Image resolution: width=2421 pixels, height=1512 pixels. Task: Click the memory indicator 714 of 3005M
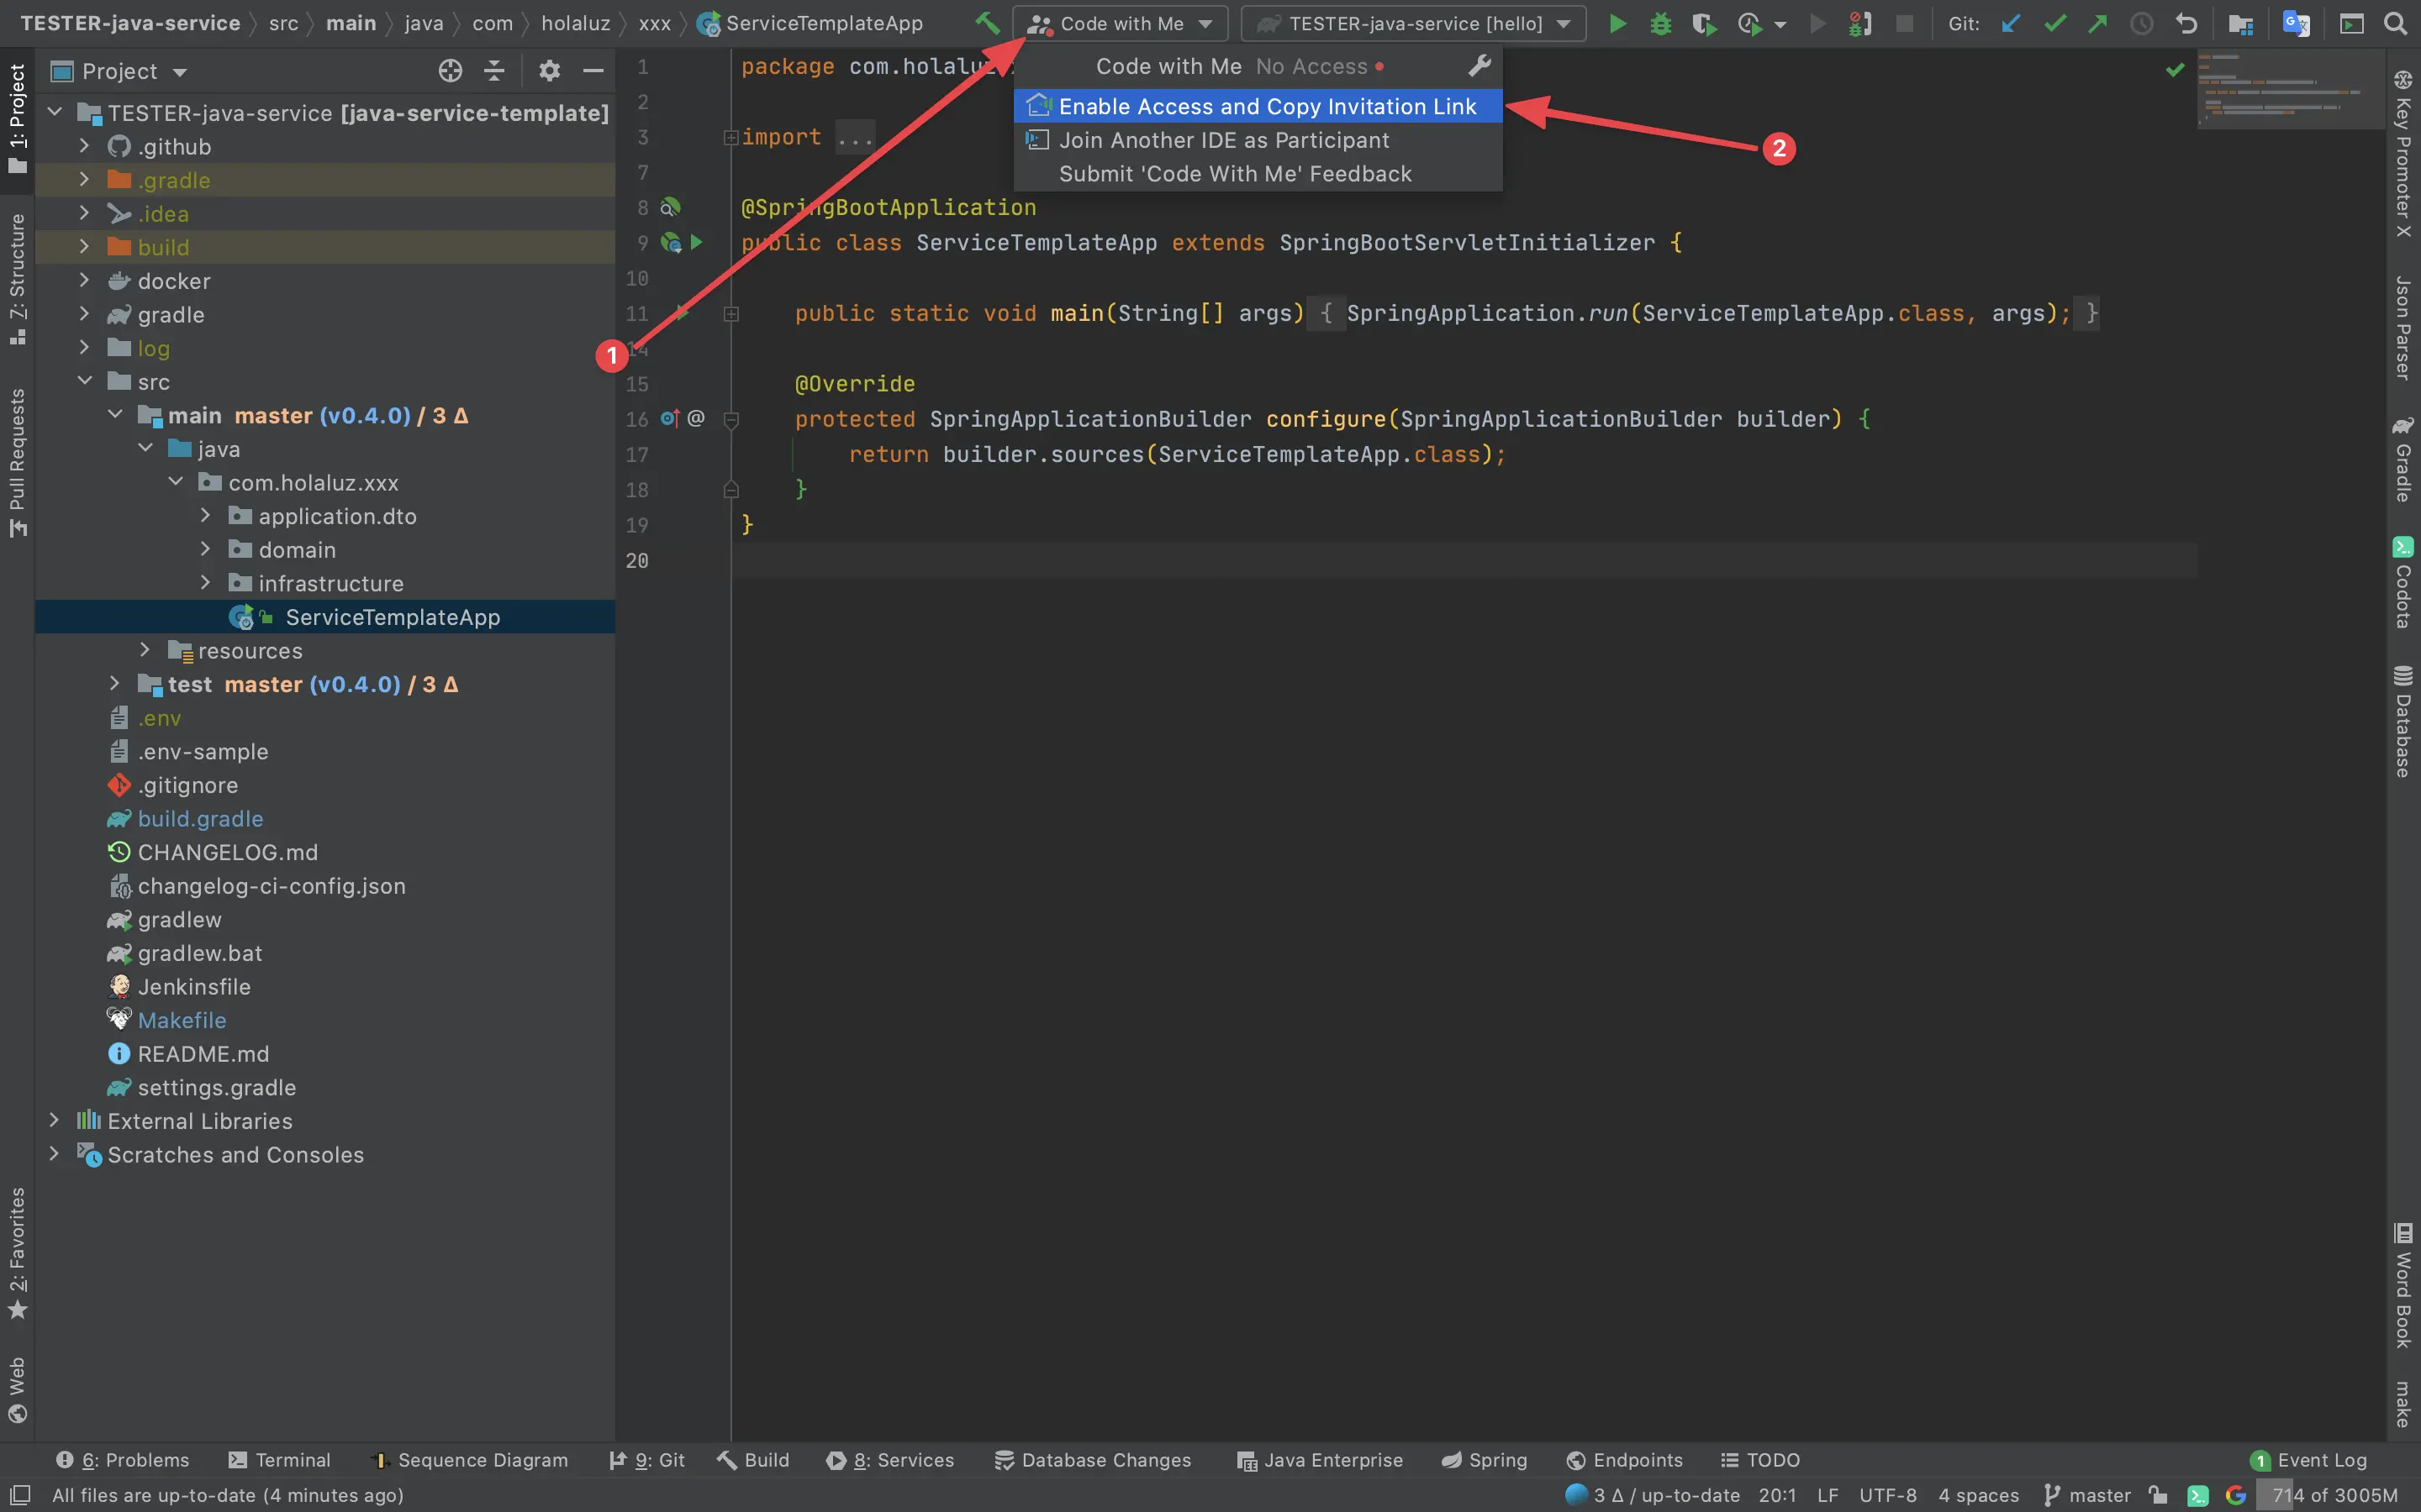(x=2334, y=1495)
